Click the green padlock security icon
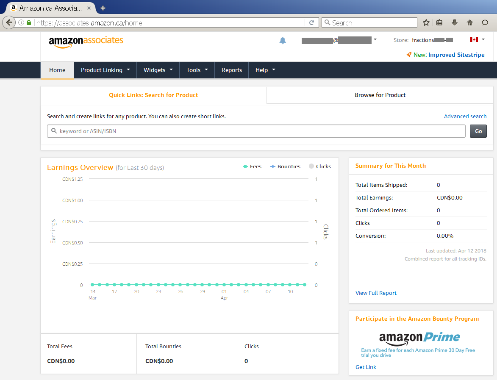The width and height of the screenshot is (497, 380). pos(29,22)
